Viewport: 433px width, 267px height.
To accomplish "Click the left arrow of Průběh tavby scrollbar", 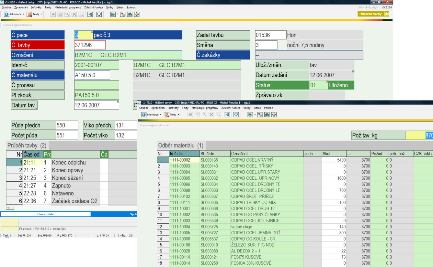I will pos(8,208).
